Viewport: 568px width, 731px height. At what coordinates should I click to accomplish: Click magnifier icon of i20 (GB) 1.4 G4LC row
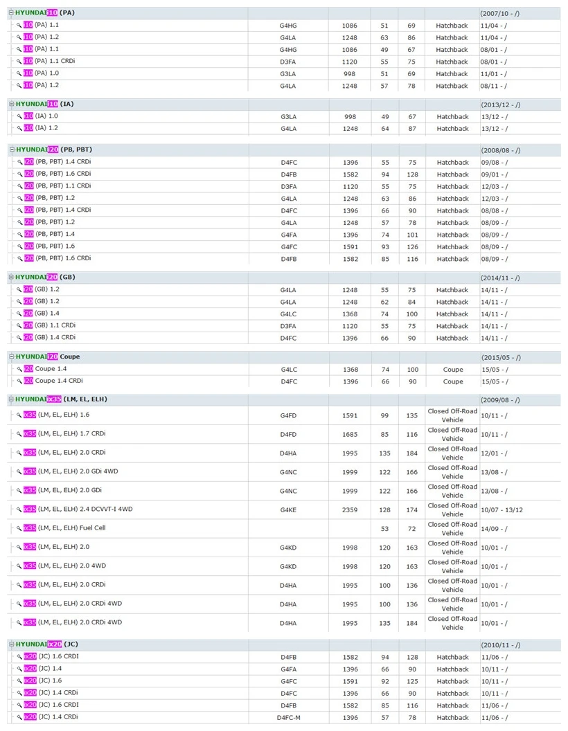(19, 314)
